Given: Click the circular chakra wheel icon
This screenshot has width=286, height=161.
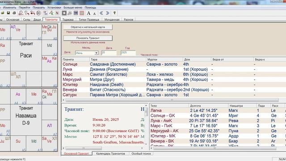Looking at the screenshot, I should coord(39,13).
